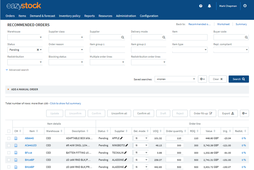
Task: Tick the checkbox for row AB994G
Action: (9, 138)
